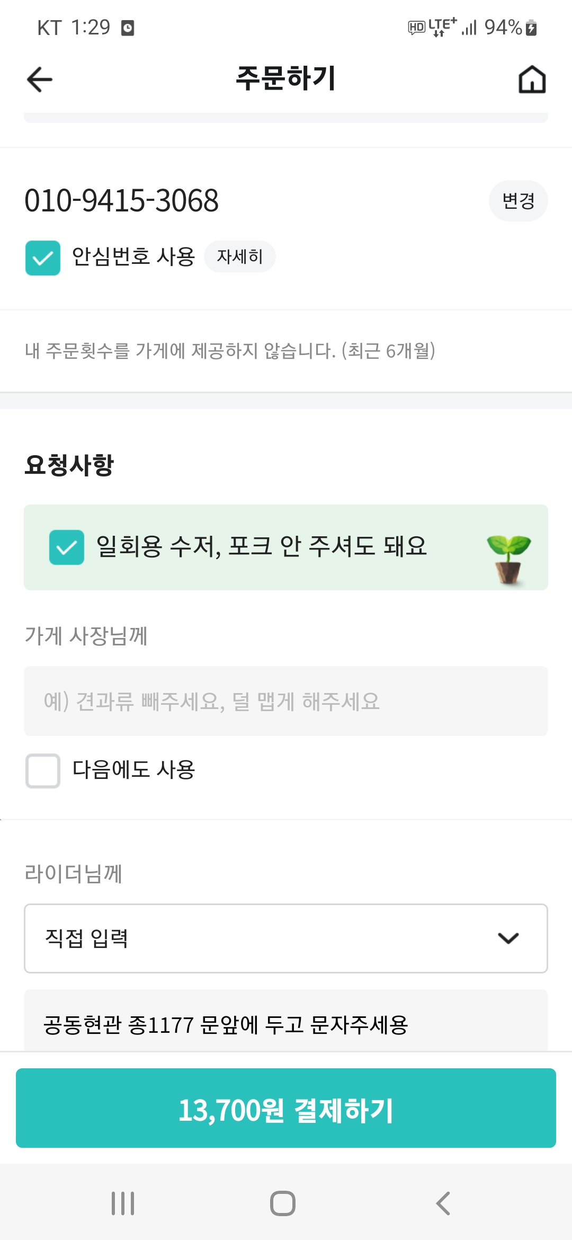This screenshot has width=572, height=1240.
Task: Tap the phone number 010-9415-3068
Action: click(x=122, y=201)
